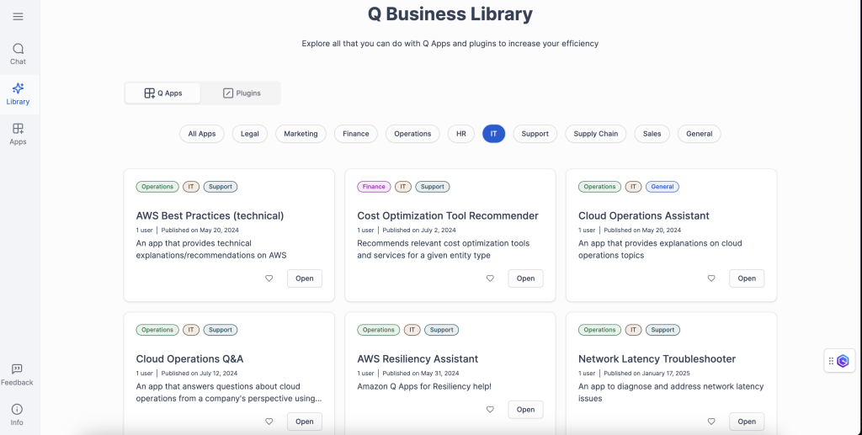The width and height of the screenshot is (862, 435).
Task: Open Cloud Operations Q&A app
Action: click(x=305, y=422)
